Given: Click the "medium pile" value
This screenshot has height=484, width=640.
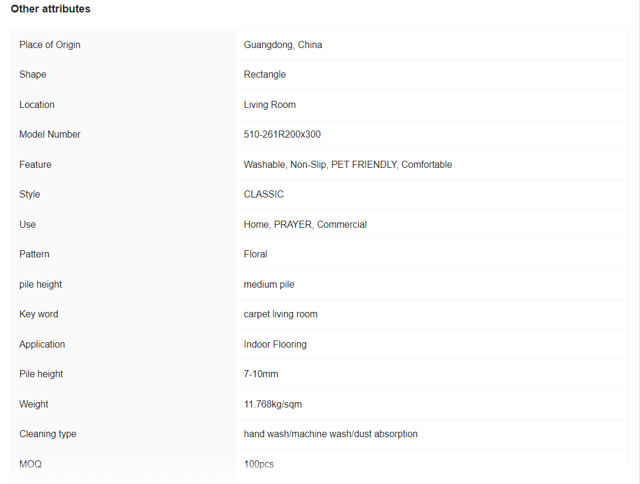Looking at the screenshot, I should [x=269, y=285].
